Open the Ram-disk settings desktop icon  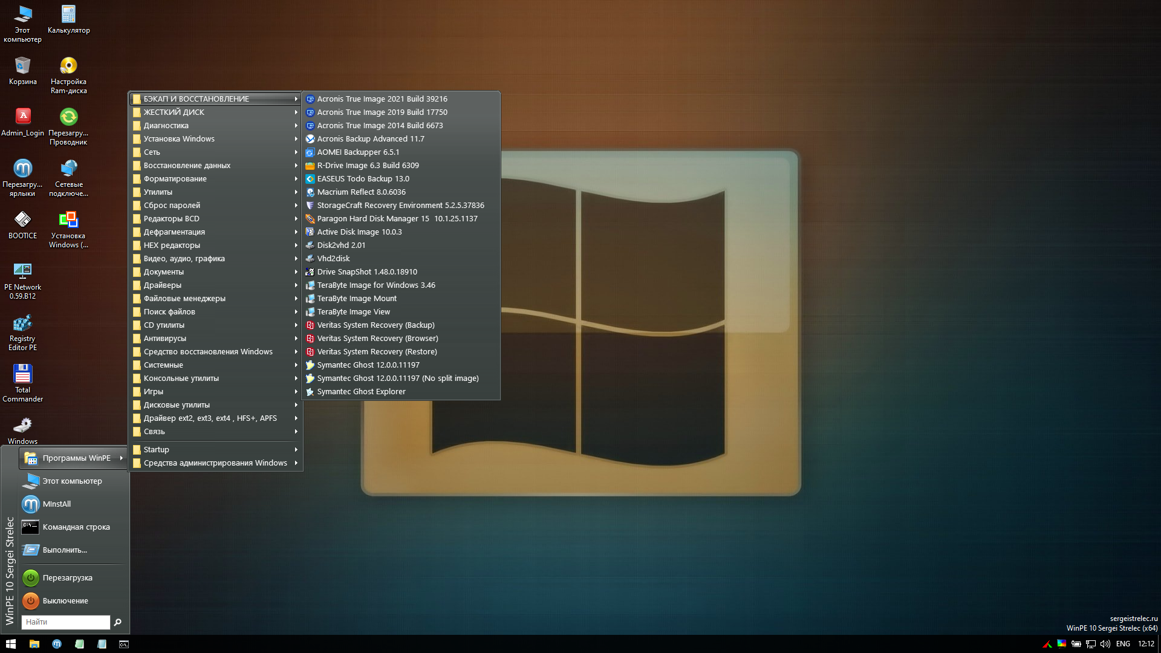tap(68, 66)
